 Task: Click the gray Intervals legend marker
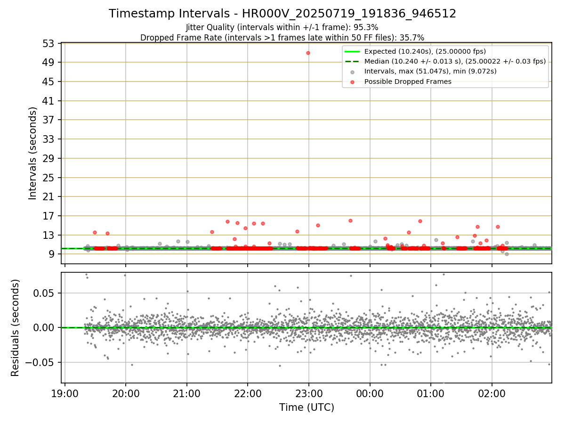pyautogui.click(x=353, y=72)
